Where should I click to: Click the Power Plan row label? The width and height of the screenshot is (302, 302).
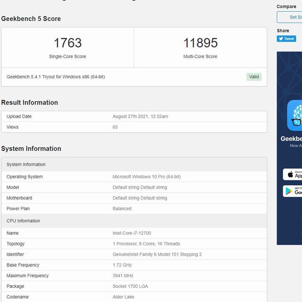(18, 208)
